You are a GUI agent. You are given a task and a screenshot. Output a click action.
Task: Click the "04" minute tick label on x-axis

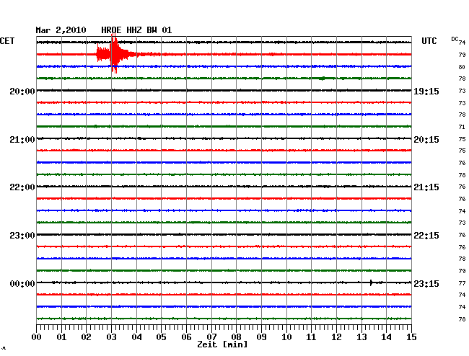[136, 337]
